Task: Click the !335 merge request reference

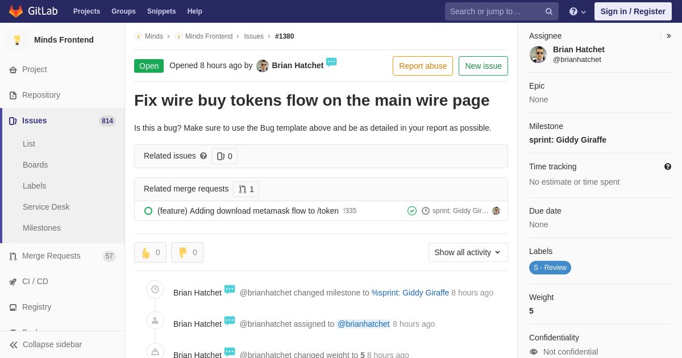Action: pos(350,211)
